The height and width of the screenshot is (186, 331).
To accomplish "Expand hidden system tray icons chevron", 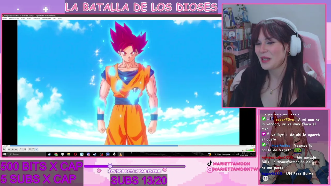I will (x=234, y=154).
